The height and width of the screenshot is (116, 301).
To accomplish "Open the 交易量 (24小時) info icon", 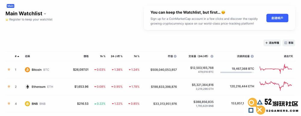I will pos(212,56).
